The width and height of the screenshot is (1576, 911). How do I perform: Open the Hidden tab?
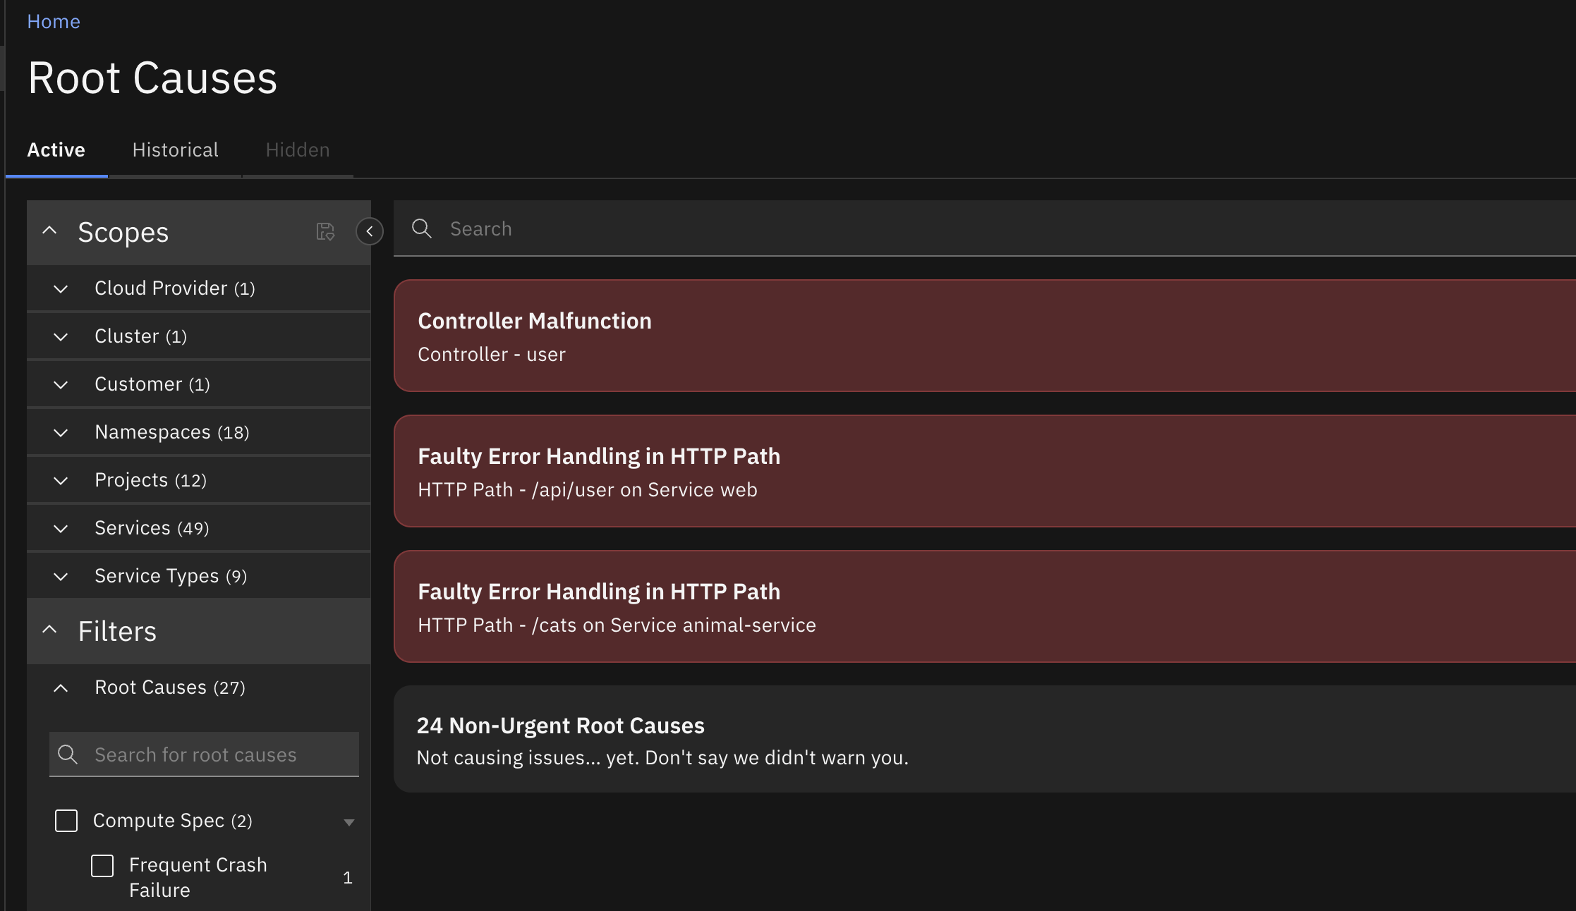coord(297,149)
